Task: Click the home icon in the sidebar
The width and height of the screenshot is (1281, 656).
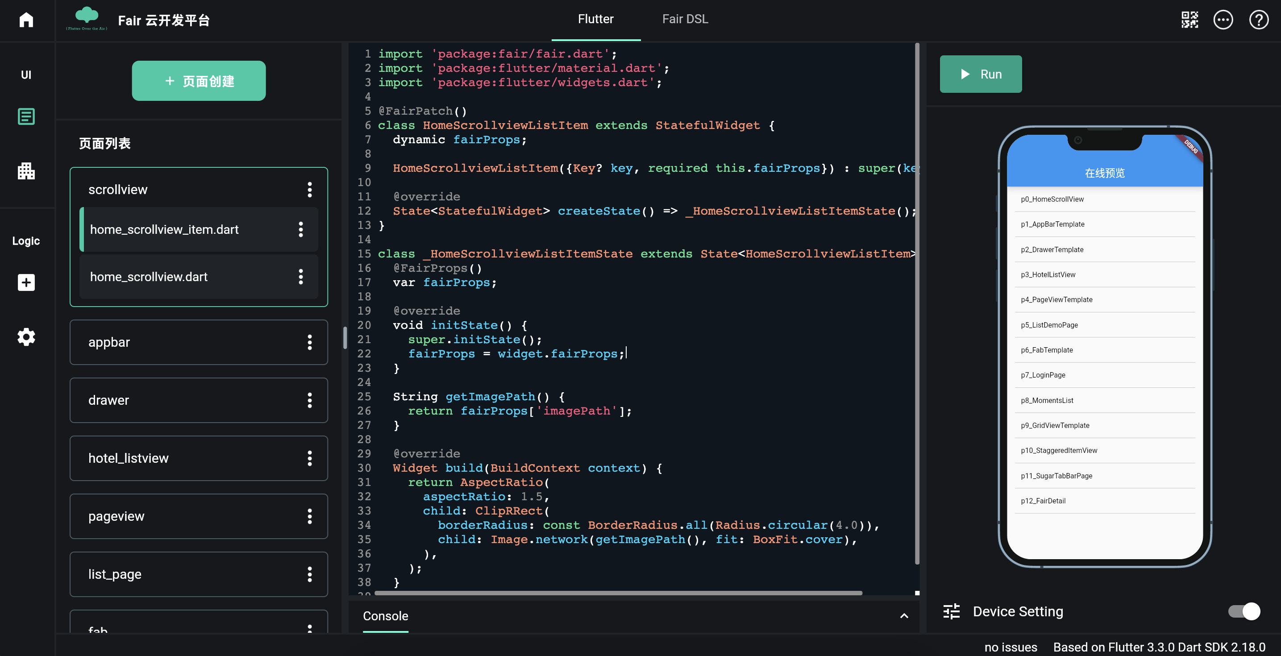Action: point(26,20)
